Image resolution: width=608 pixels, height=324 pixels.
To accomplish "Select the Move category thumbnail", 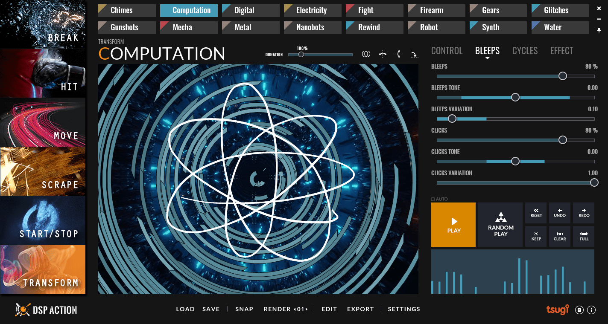I will [x=43, y=122].
